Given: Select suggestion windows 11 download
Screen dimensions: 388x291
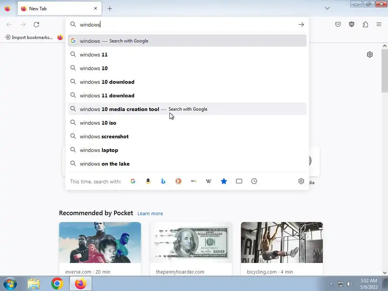Looking at the screenshot, I should coord(187,95).
